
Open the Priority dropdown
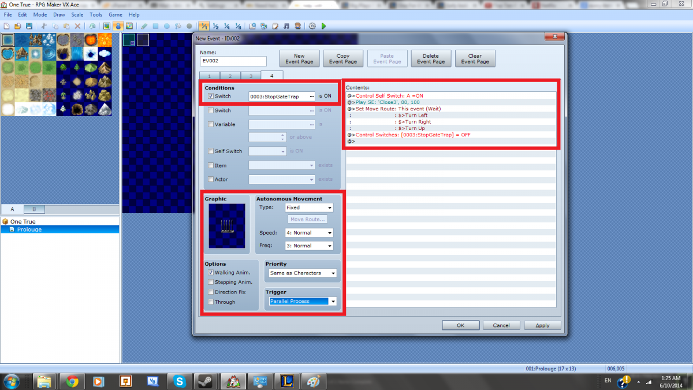303,273
